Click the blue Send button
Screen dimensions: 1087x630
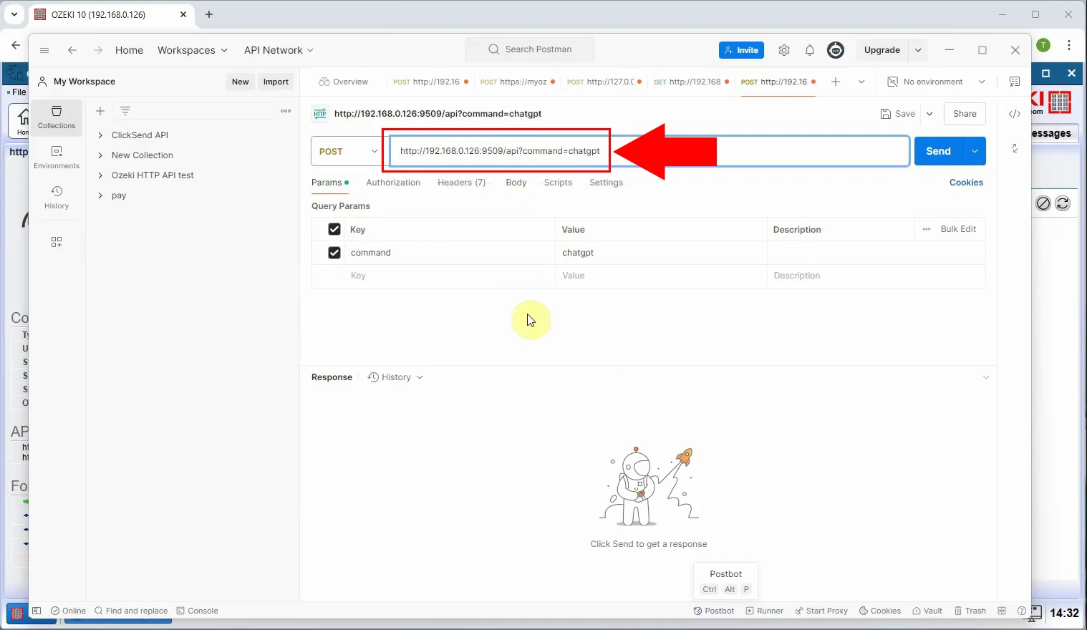(x=939, y=151)
